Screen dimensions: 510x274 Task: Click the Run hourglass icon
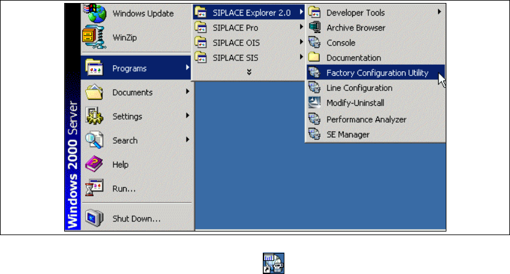click(x=94, y=188)
